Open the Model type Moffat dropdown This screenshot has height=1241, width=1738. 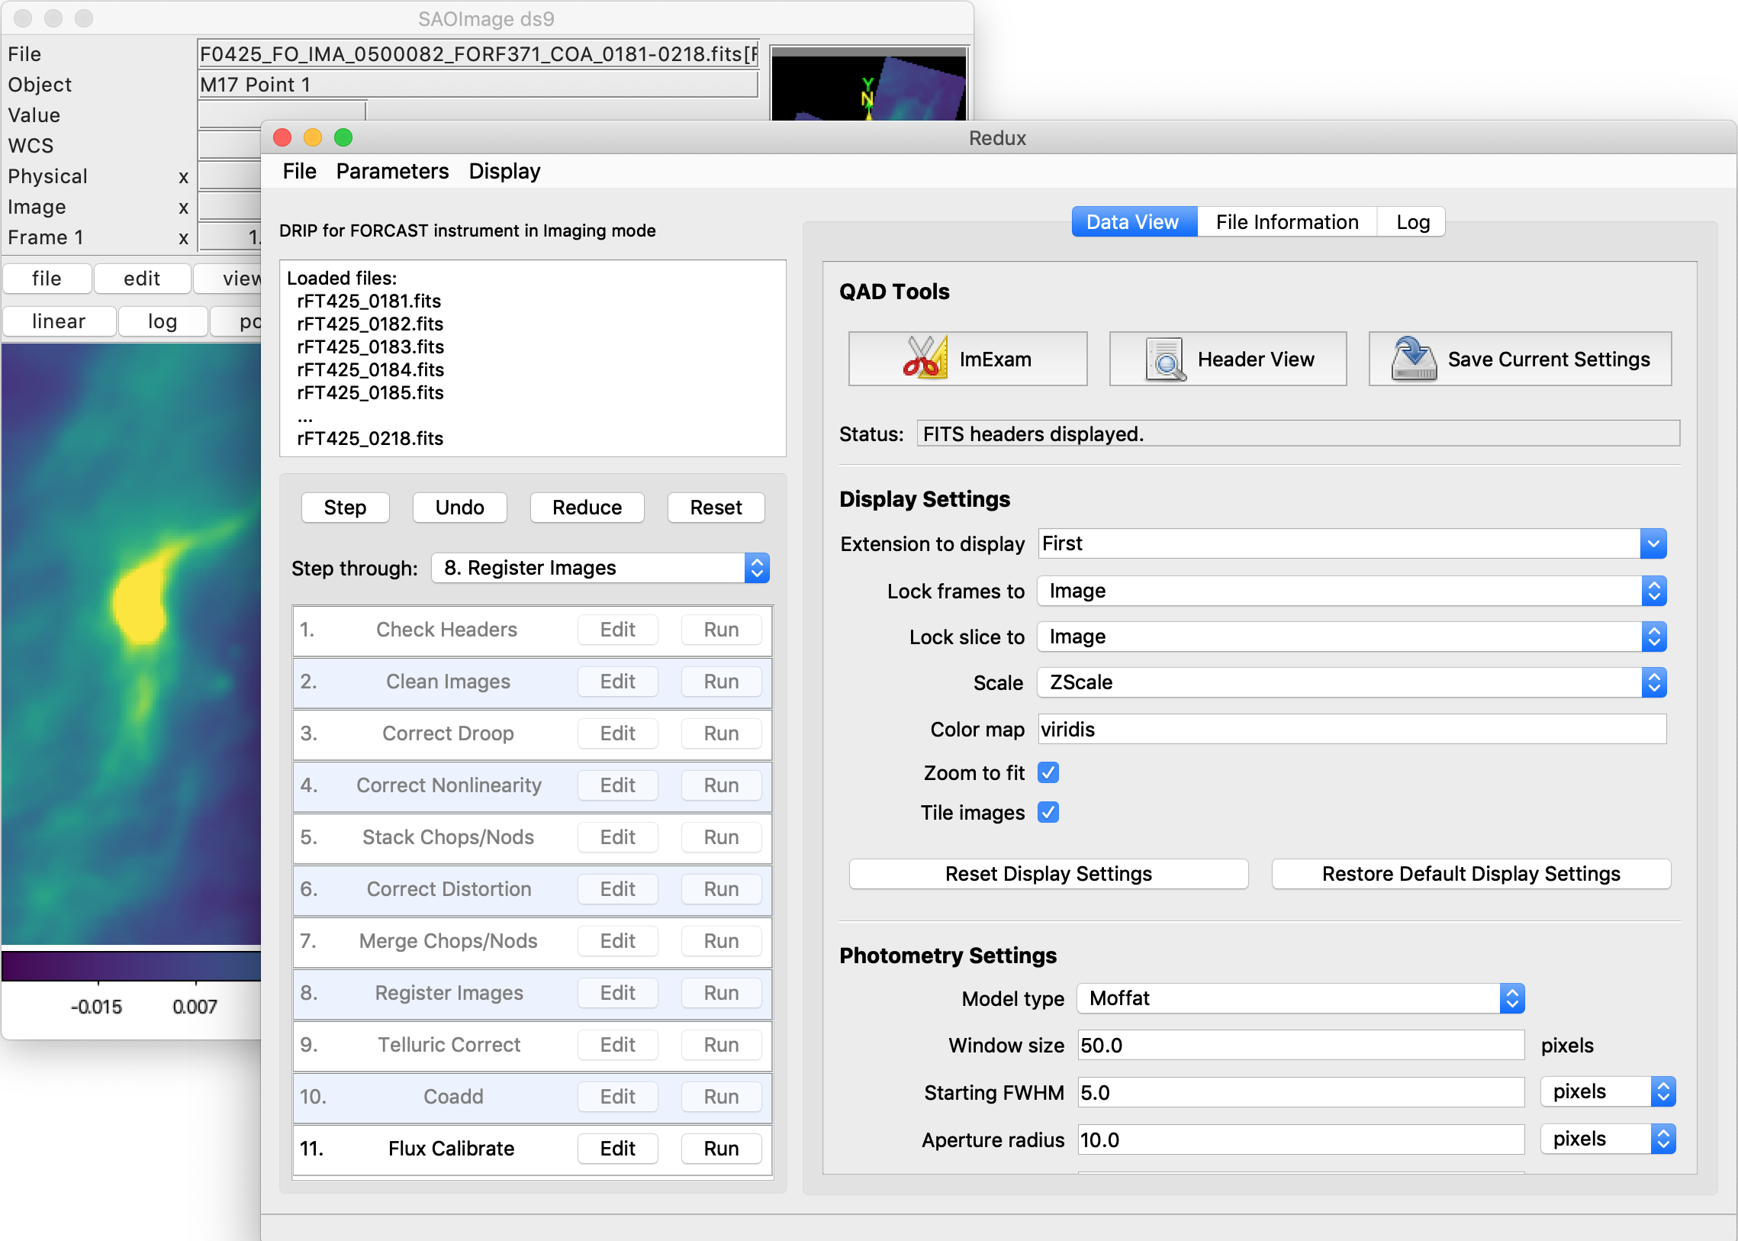coord(1511,998)
